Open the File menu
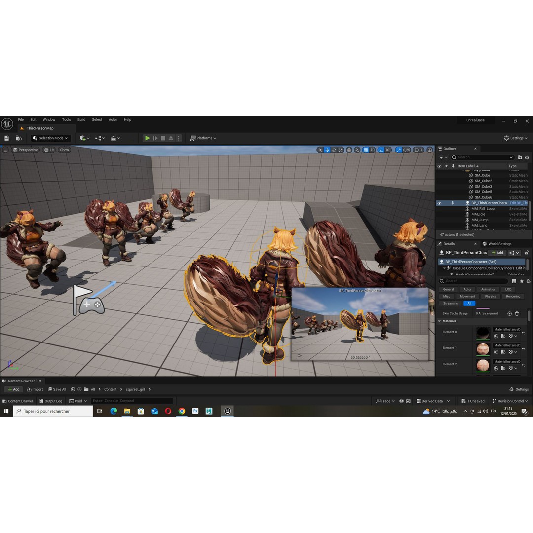This screenshot has width=533, height=533. tap(21, 119)
